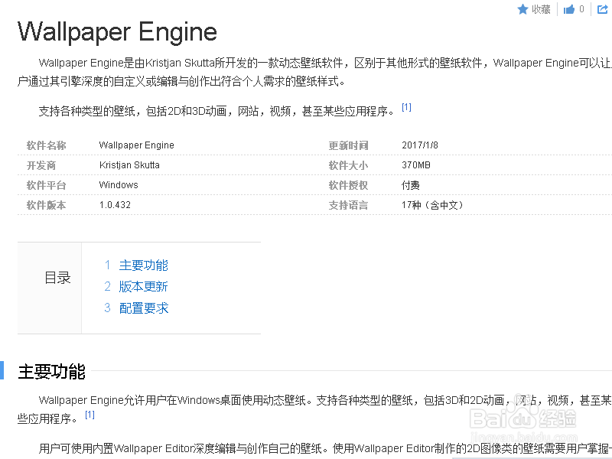
Task: Like the article with the thumbs-up icon
Action: point(570,9)
